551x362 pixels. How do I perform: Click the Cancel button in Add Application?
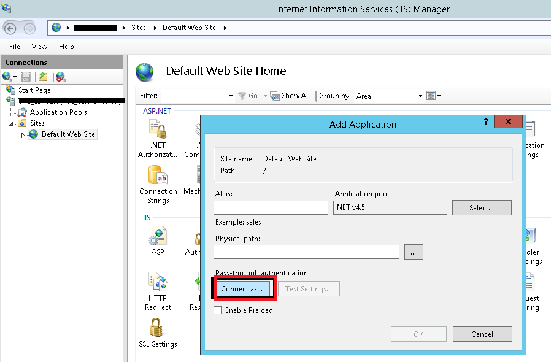pos(482,334)
